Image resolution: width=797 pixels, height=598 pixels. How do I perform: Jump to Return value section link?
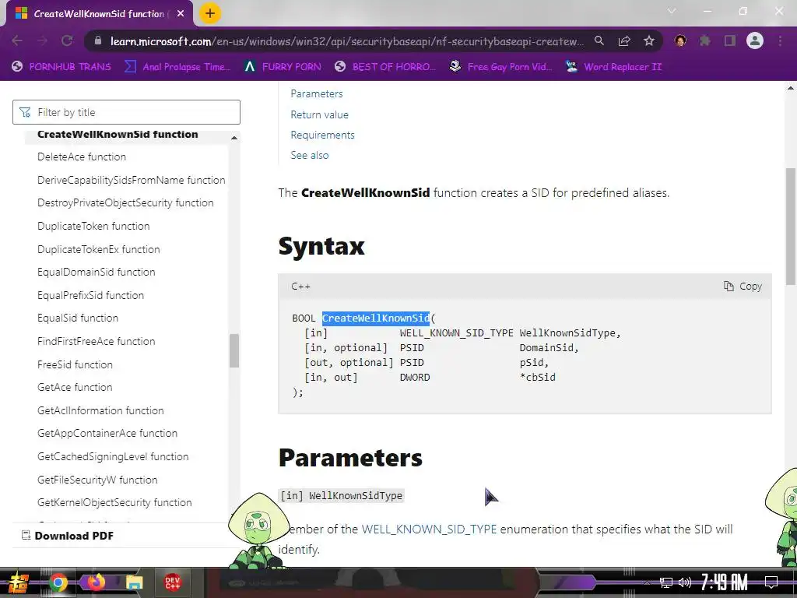pos(319,114)
